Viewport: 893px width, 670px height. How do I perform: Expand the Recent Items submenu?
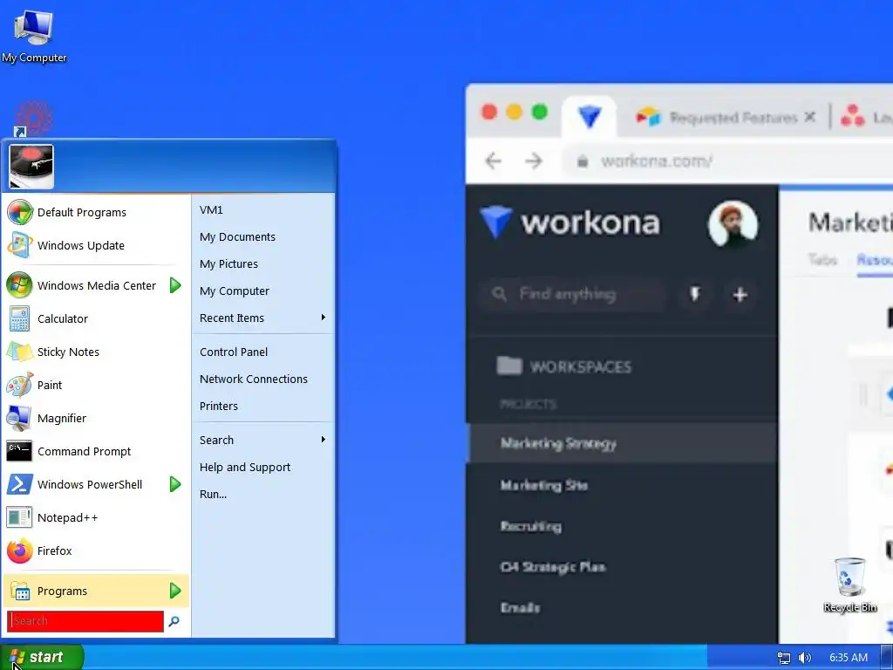262,318
